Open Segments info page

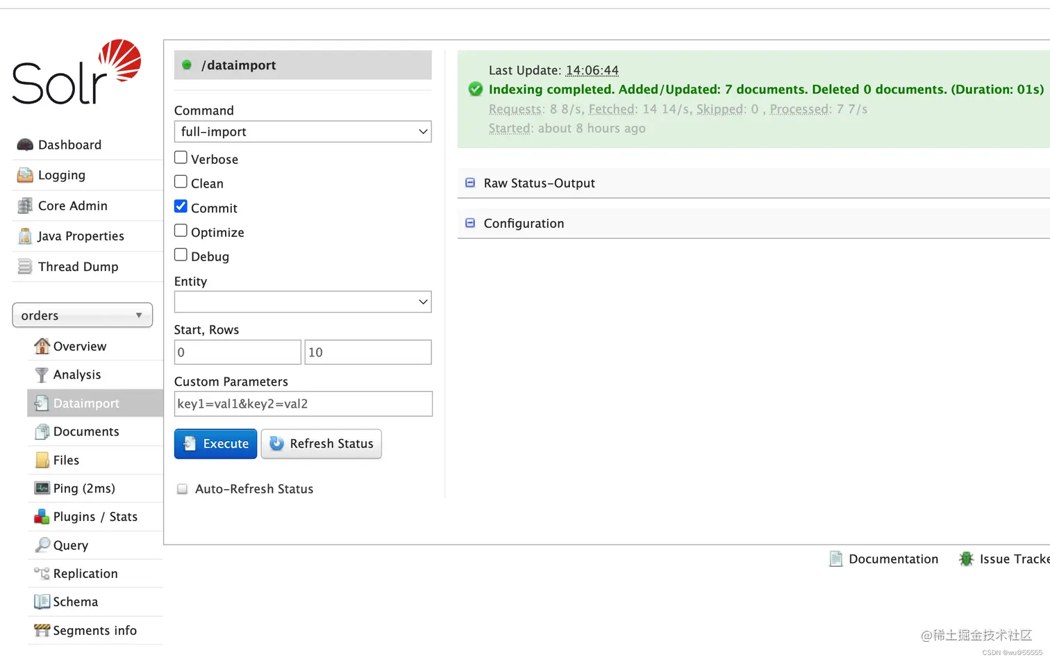click(95, 630)
